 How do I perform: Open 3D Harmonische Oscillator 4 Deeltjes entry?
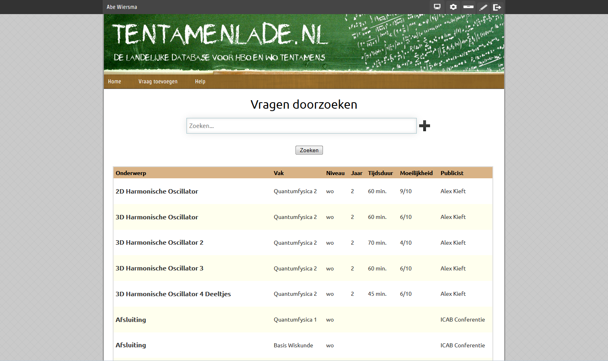click(173, 294)
